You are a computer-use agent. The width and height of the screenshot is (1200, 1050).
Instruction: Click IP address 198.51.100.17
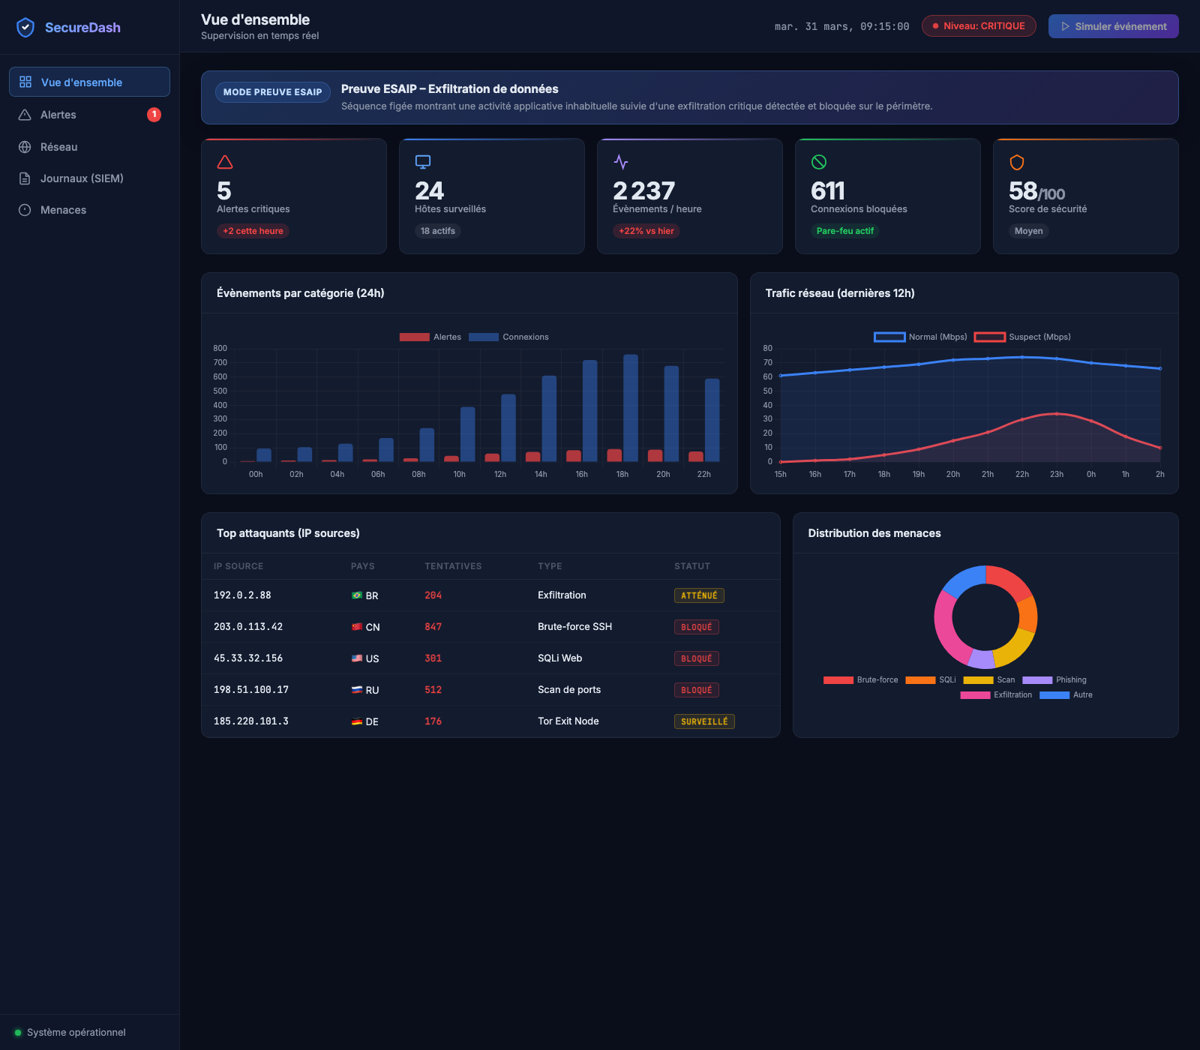[251, 690]
